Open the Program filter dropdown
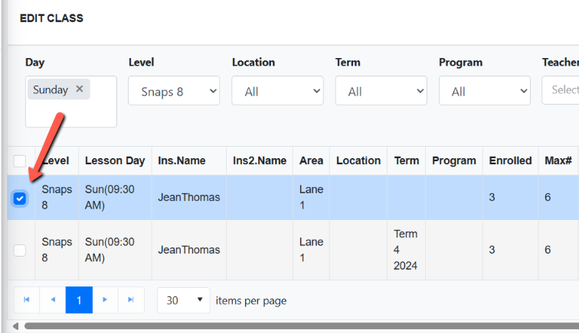This screenshot has height=333, width=579. point(485,91)
